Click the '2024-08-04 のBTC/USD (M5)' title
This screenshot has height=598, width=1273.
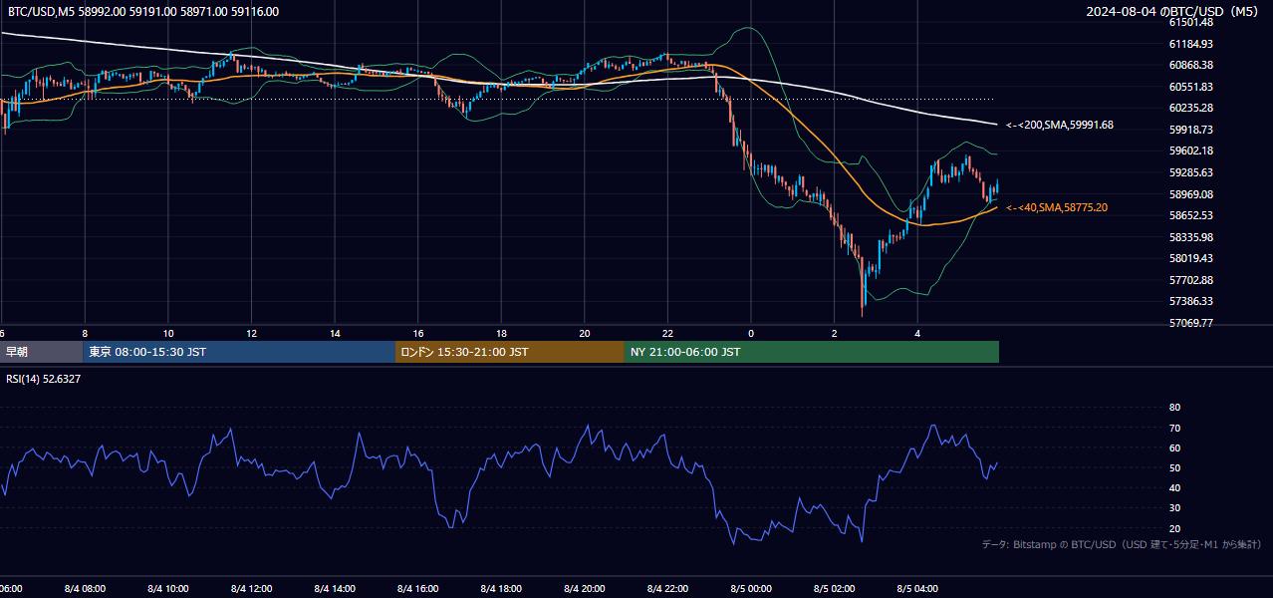1174,12
